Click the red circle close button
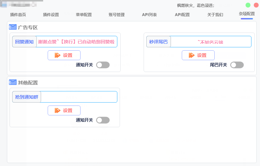The width and height of the screenshot is (260, 166). click(256, 5)
